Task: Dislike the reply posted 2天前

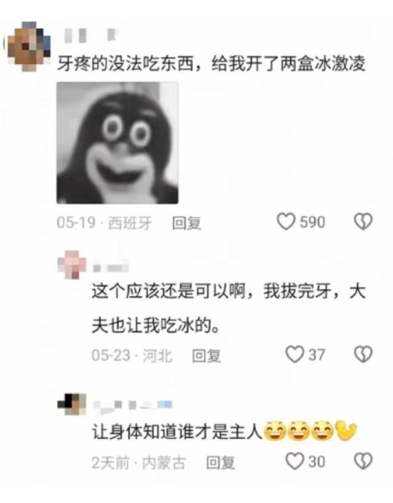Action: tap(363, 461)
